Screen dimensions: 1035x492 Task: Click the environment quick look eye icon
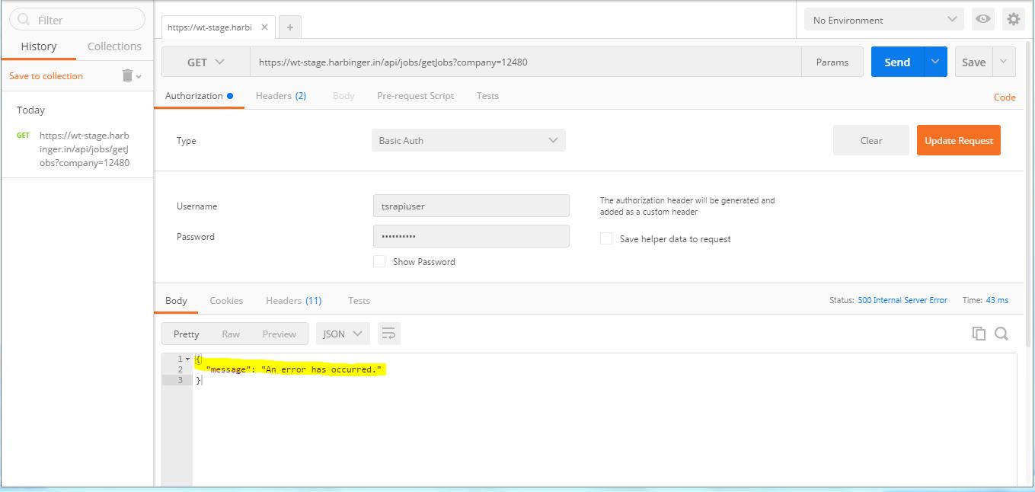(983, 20)
